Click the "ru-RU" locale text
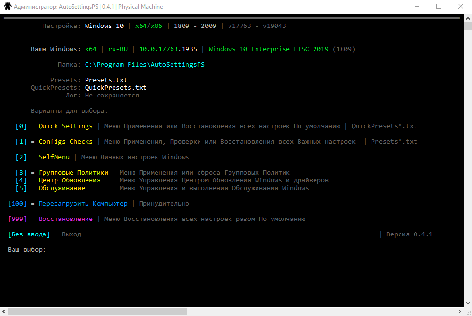The image size is (472, 316). 118,49
